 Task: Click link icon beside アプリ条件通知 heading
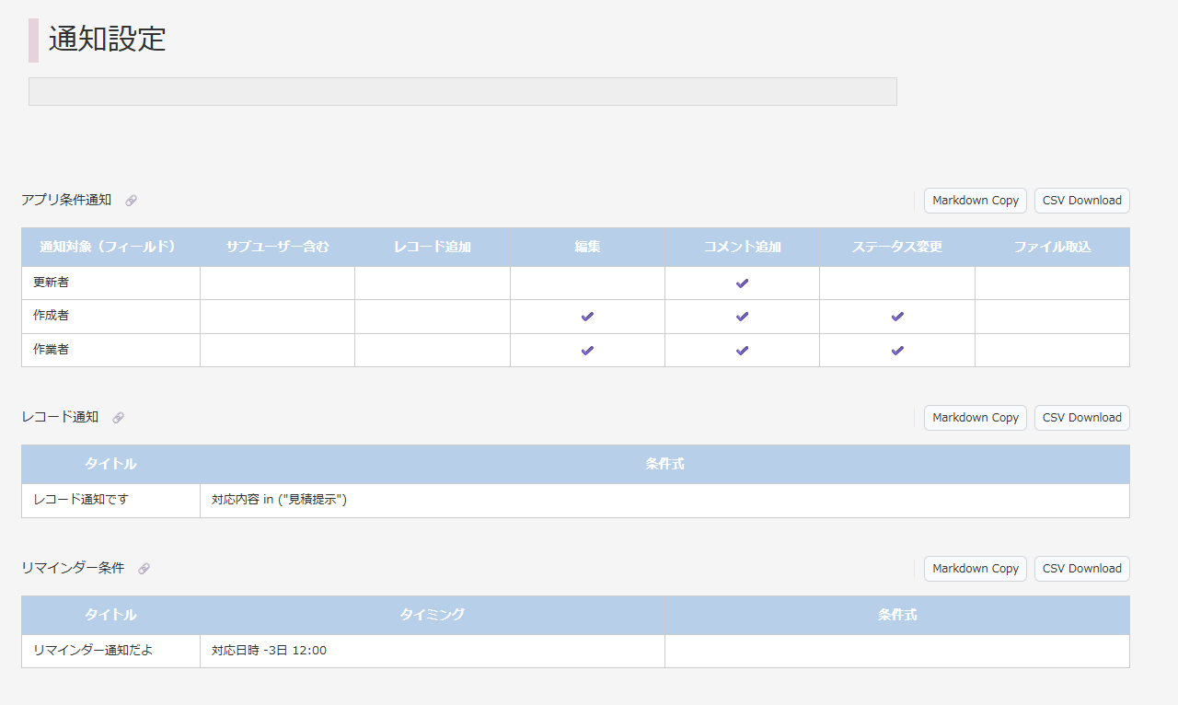[132, 201]
